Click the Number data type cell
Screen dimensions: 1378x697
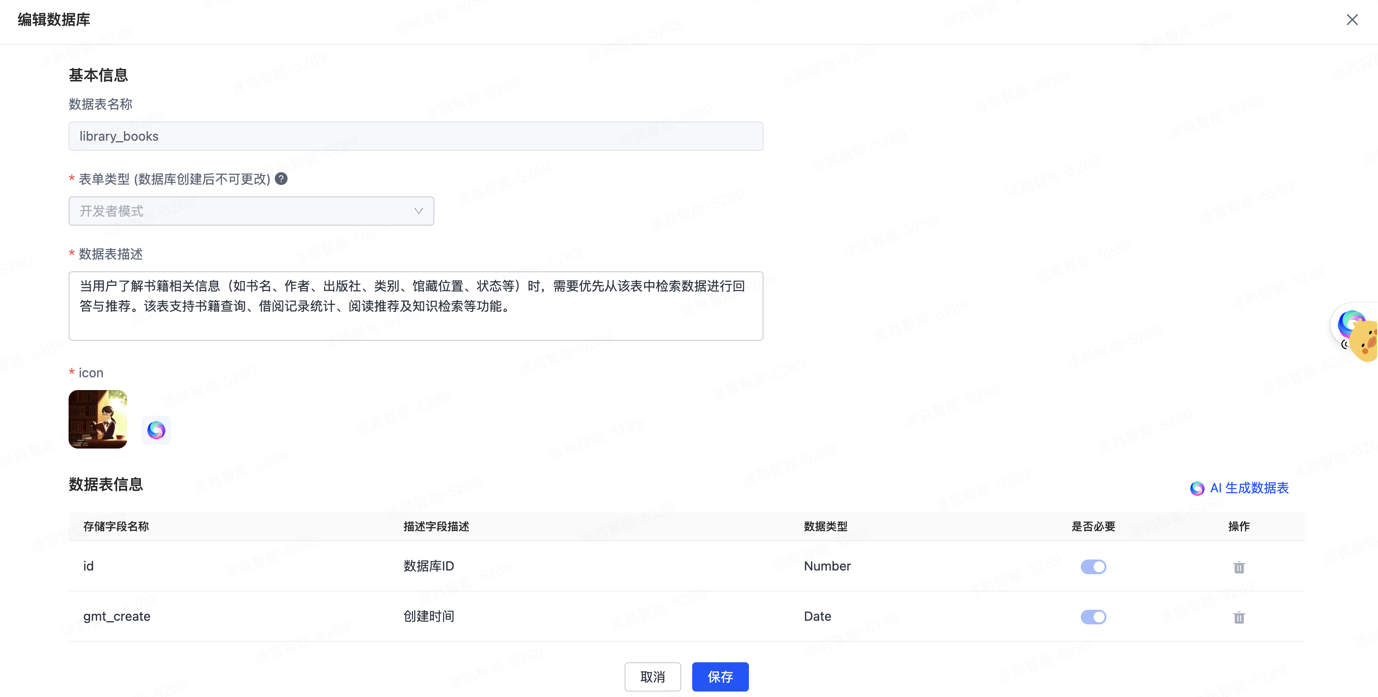[827, 566]
